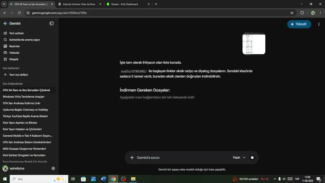325x183 pixels.
Task: Focus the Gemini'a sorun prompt field
Action: [183, 158]
